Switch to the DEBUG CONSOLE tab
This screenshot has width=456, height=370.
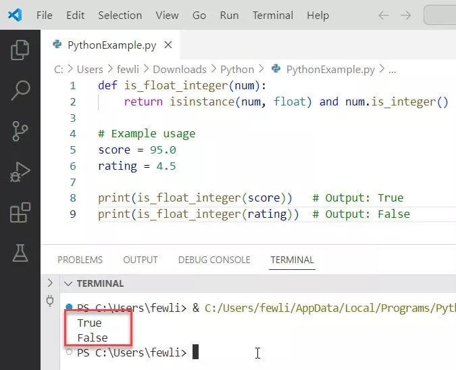[213, 260]
